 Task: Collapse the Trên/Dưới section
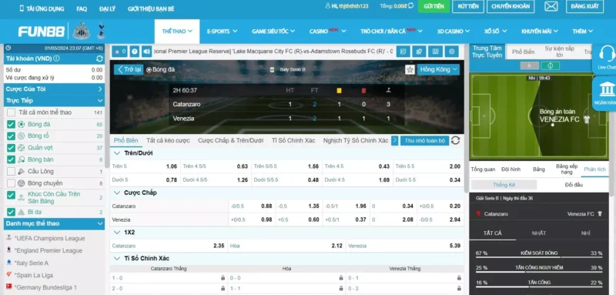tap(117, 153)
